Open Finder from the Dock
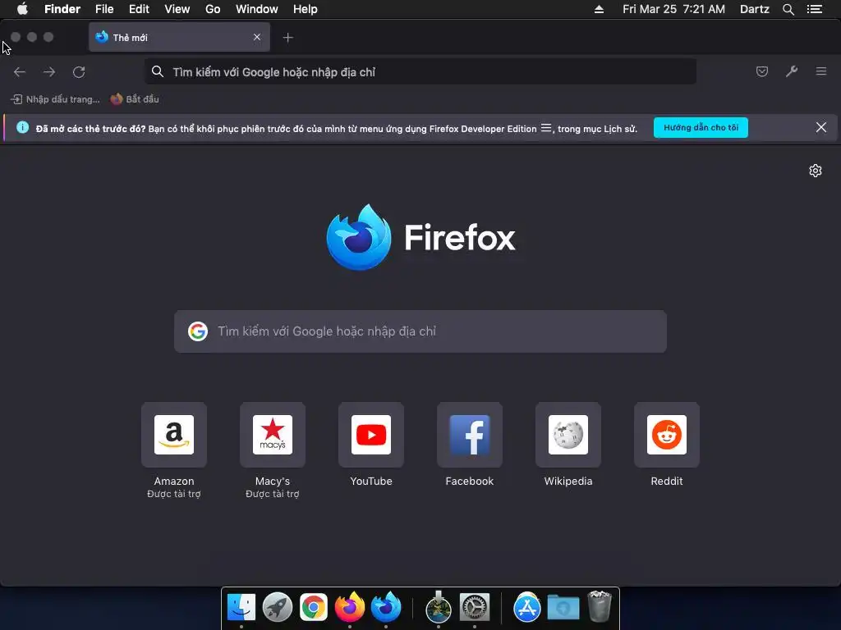 point(241,607)
